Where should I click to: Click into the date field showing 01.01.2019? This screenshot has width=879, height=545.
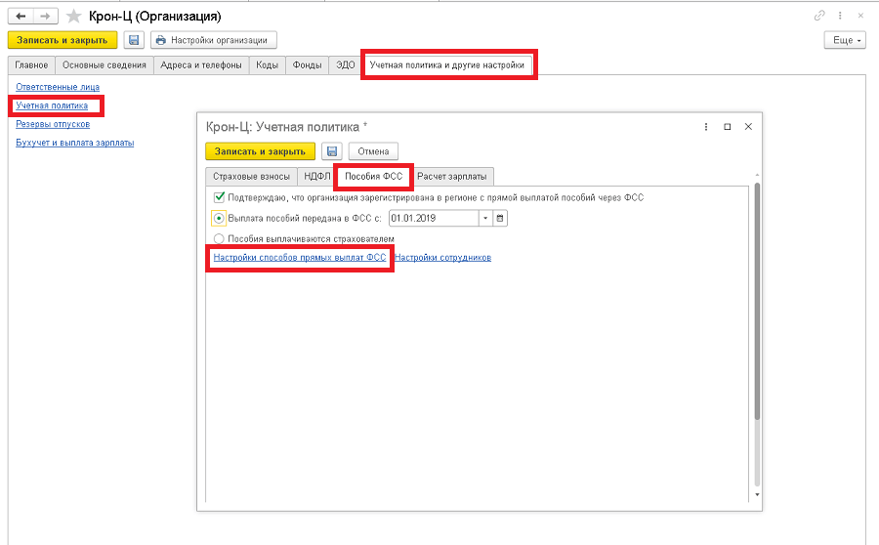click(x=432, y=218)
